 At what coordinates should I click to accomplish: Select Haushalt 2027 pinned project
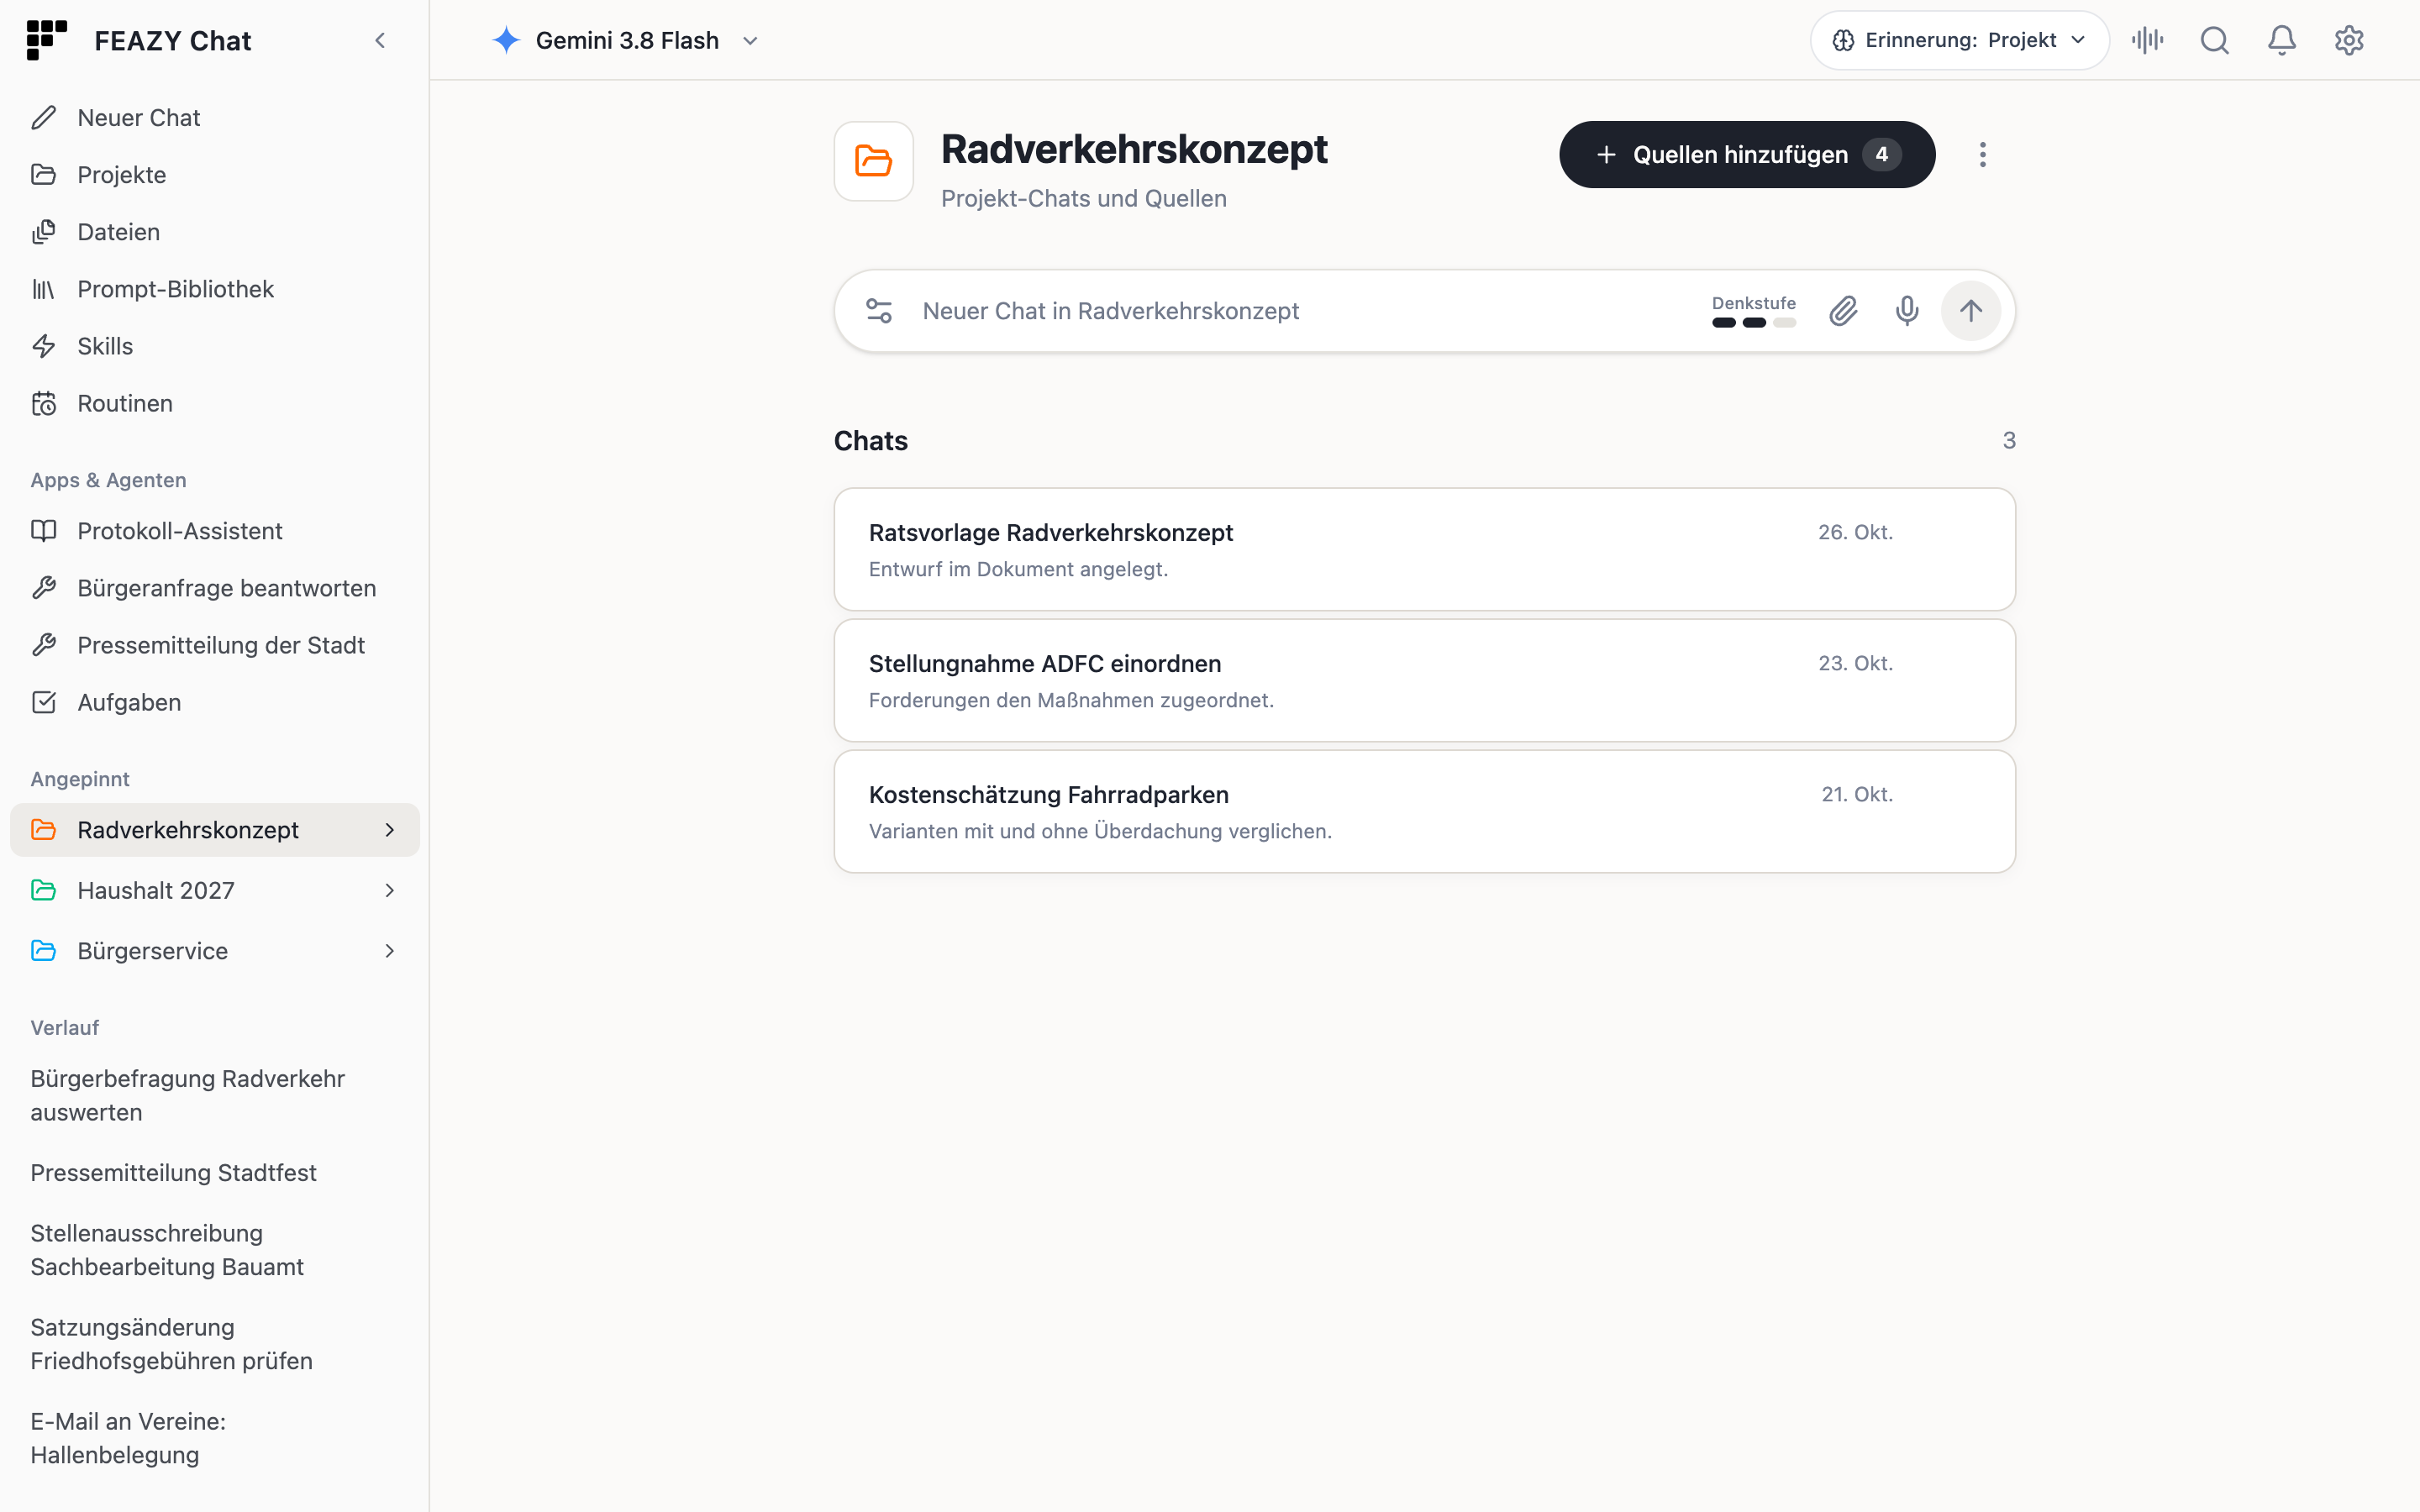[214, 890]
